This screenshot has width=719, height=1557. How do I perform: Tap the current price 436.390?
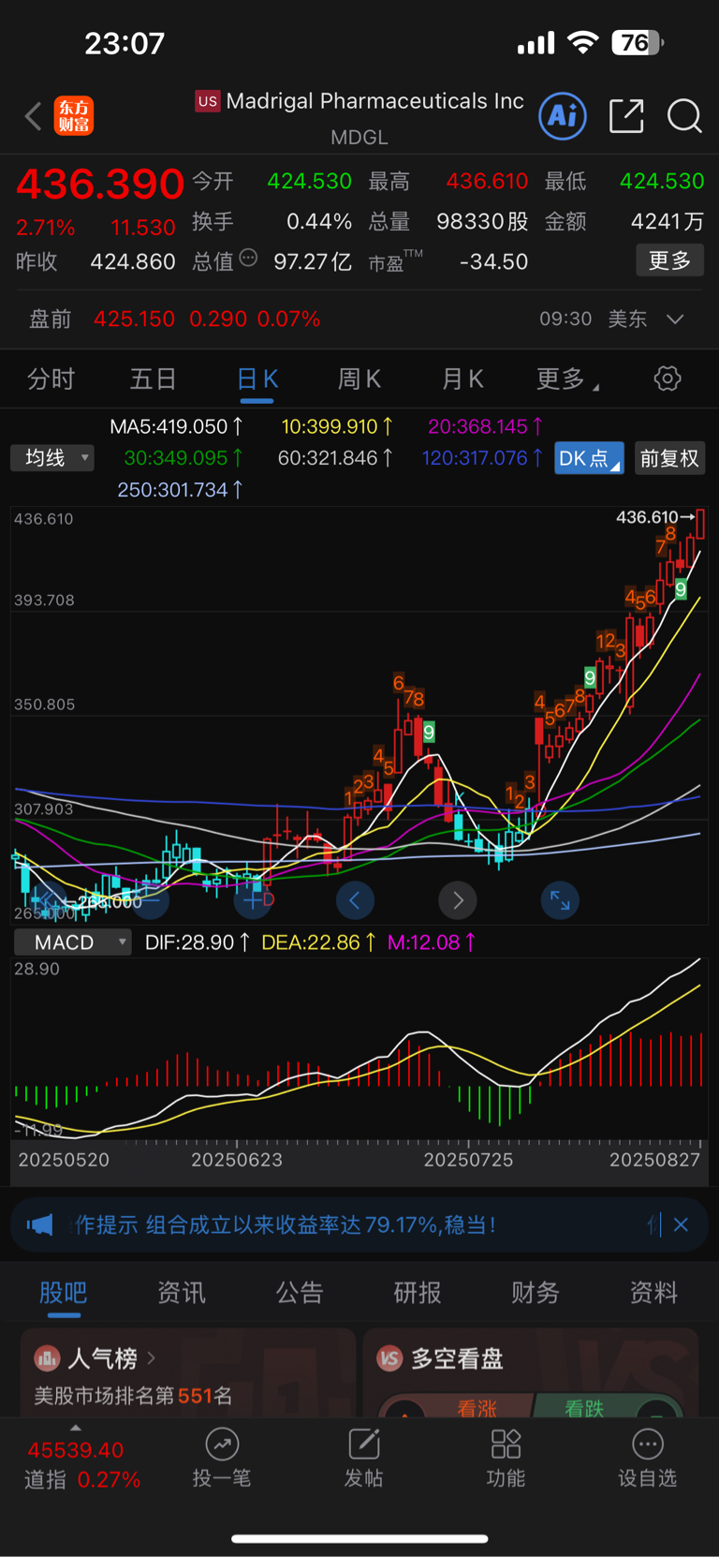tap(100, 184)
